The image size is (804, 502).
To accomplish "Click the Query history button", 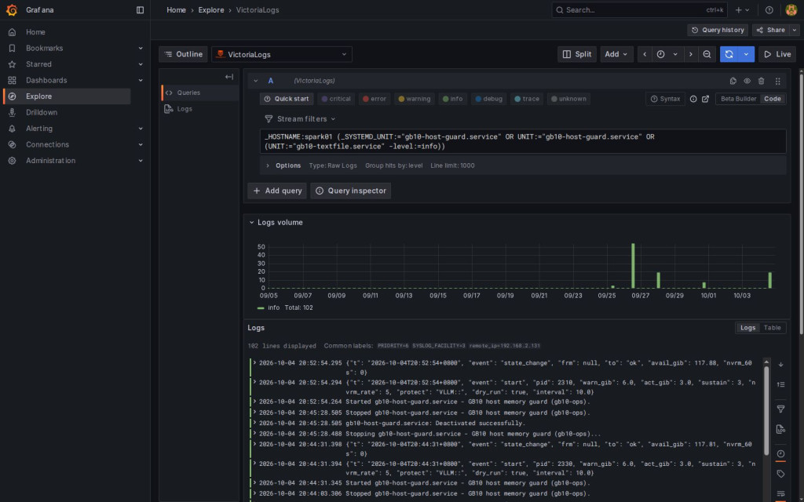I will pyautogui.click(x=718, y=31).
